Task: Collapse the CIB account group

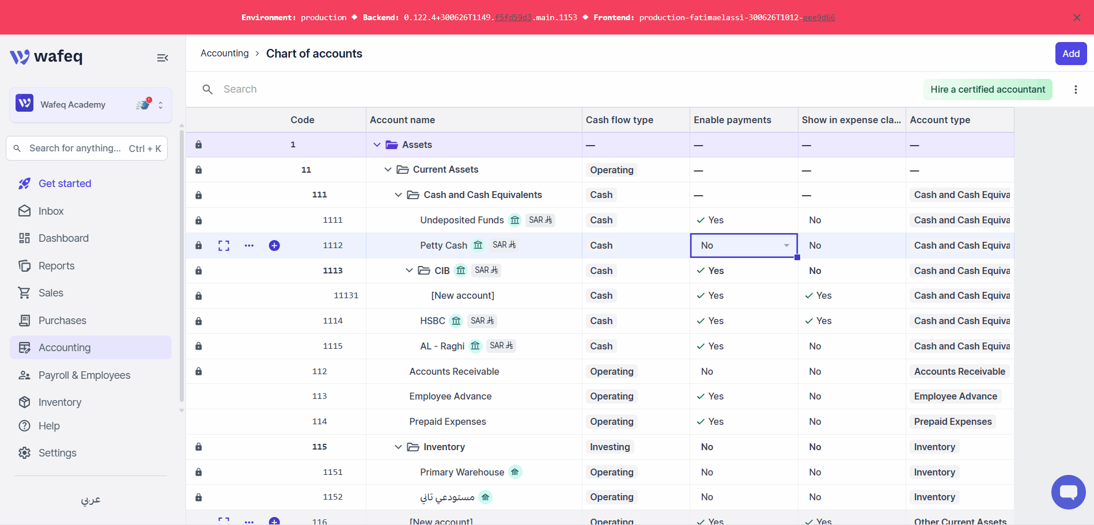Action: pyautogui.click(x=409, y=271)
